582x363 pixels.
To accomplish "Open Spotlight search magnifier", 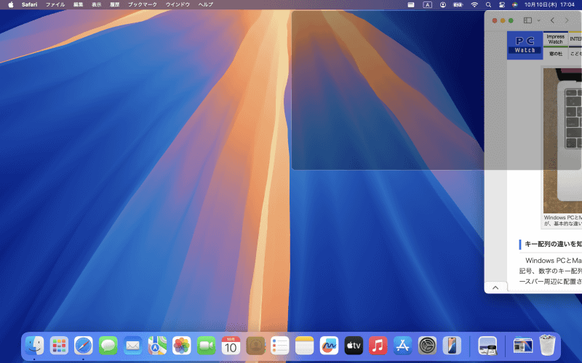I will click(488, 5).
